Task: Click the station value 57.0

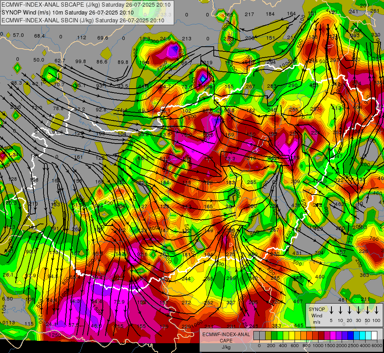Action: 18,35
